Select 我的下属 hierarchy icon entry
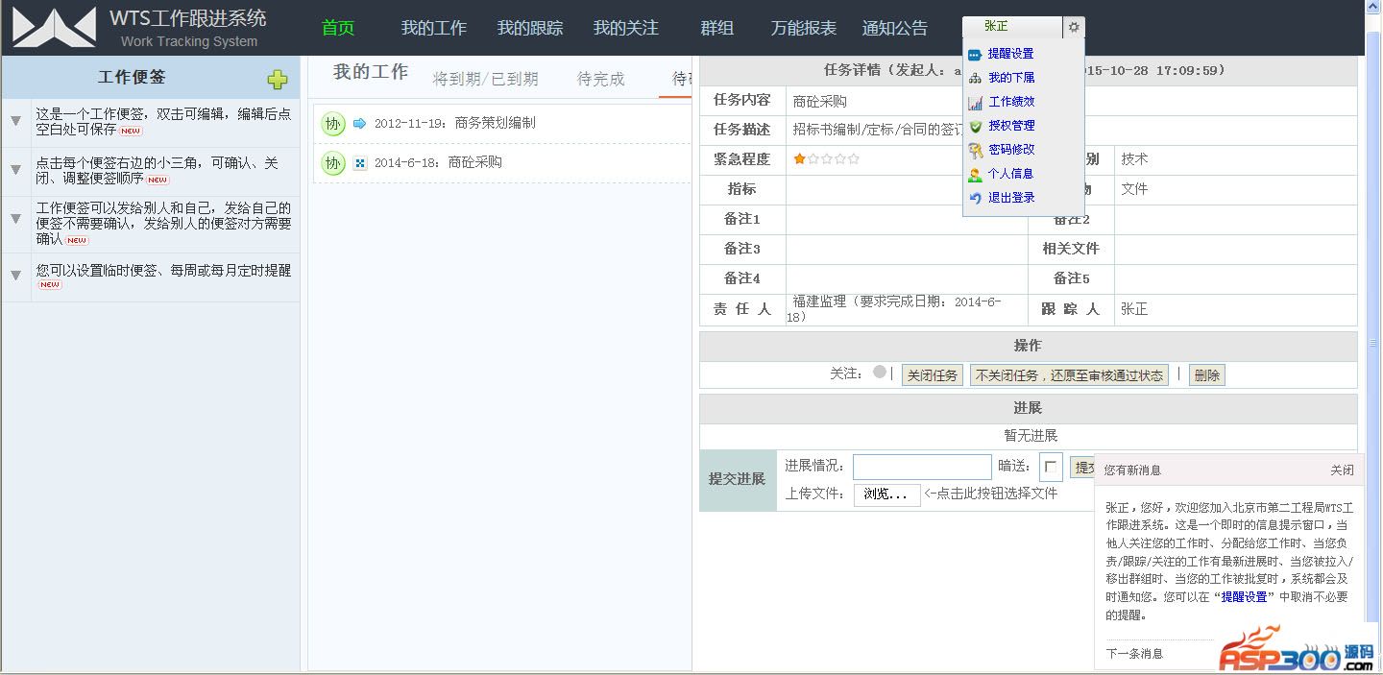Viewport: 1383px width, 675px height. pyautogui.click(x=975, y=78)
